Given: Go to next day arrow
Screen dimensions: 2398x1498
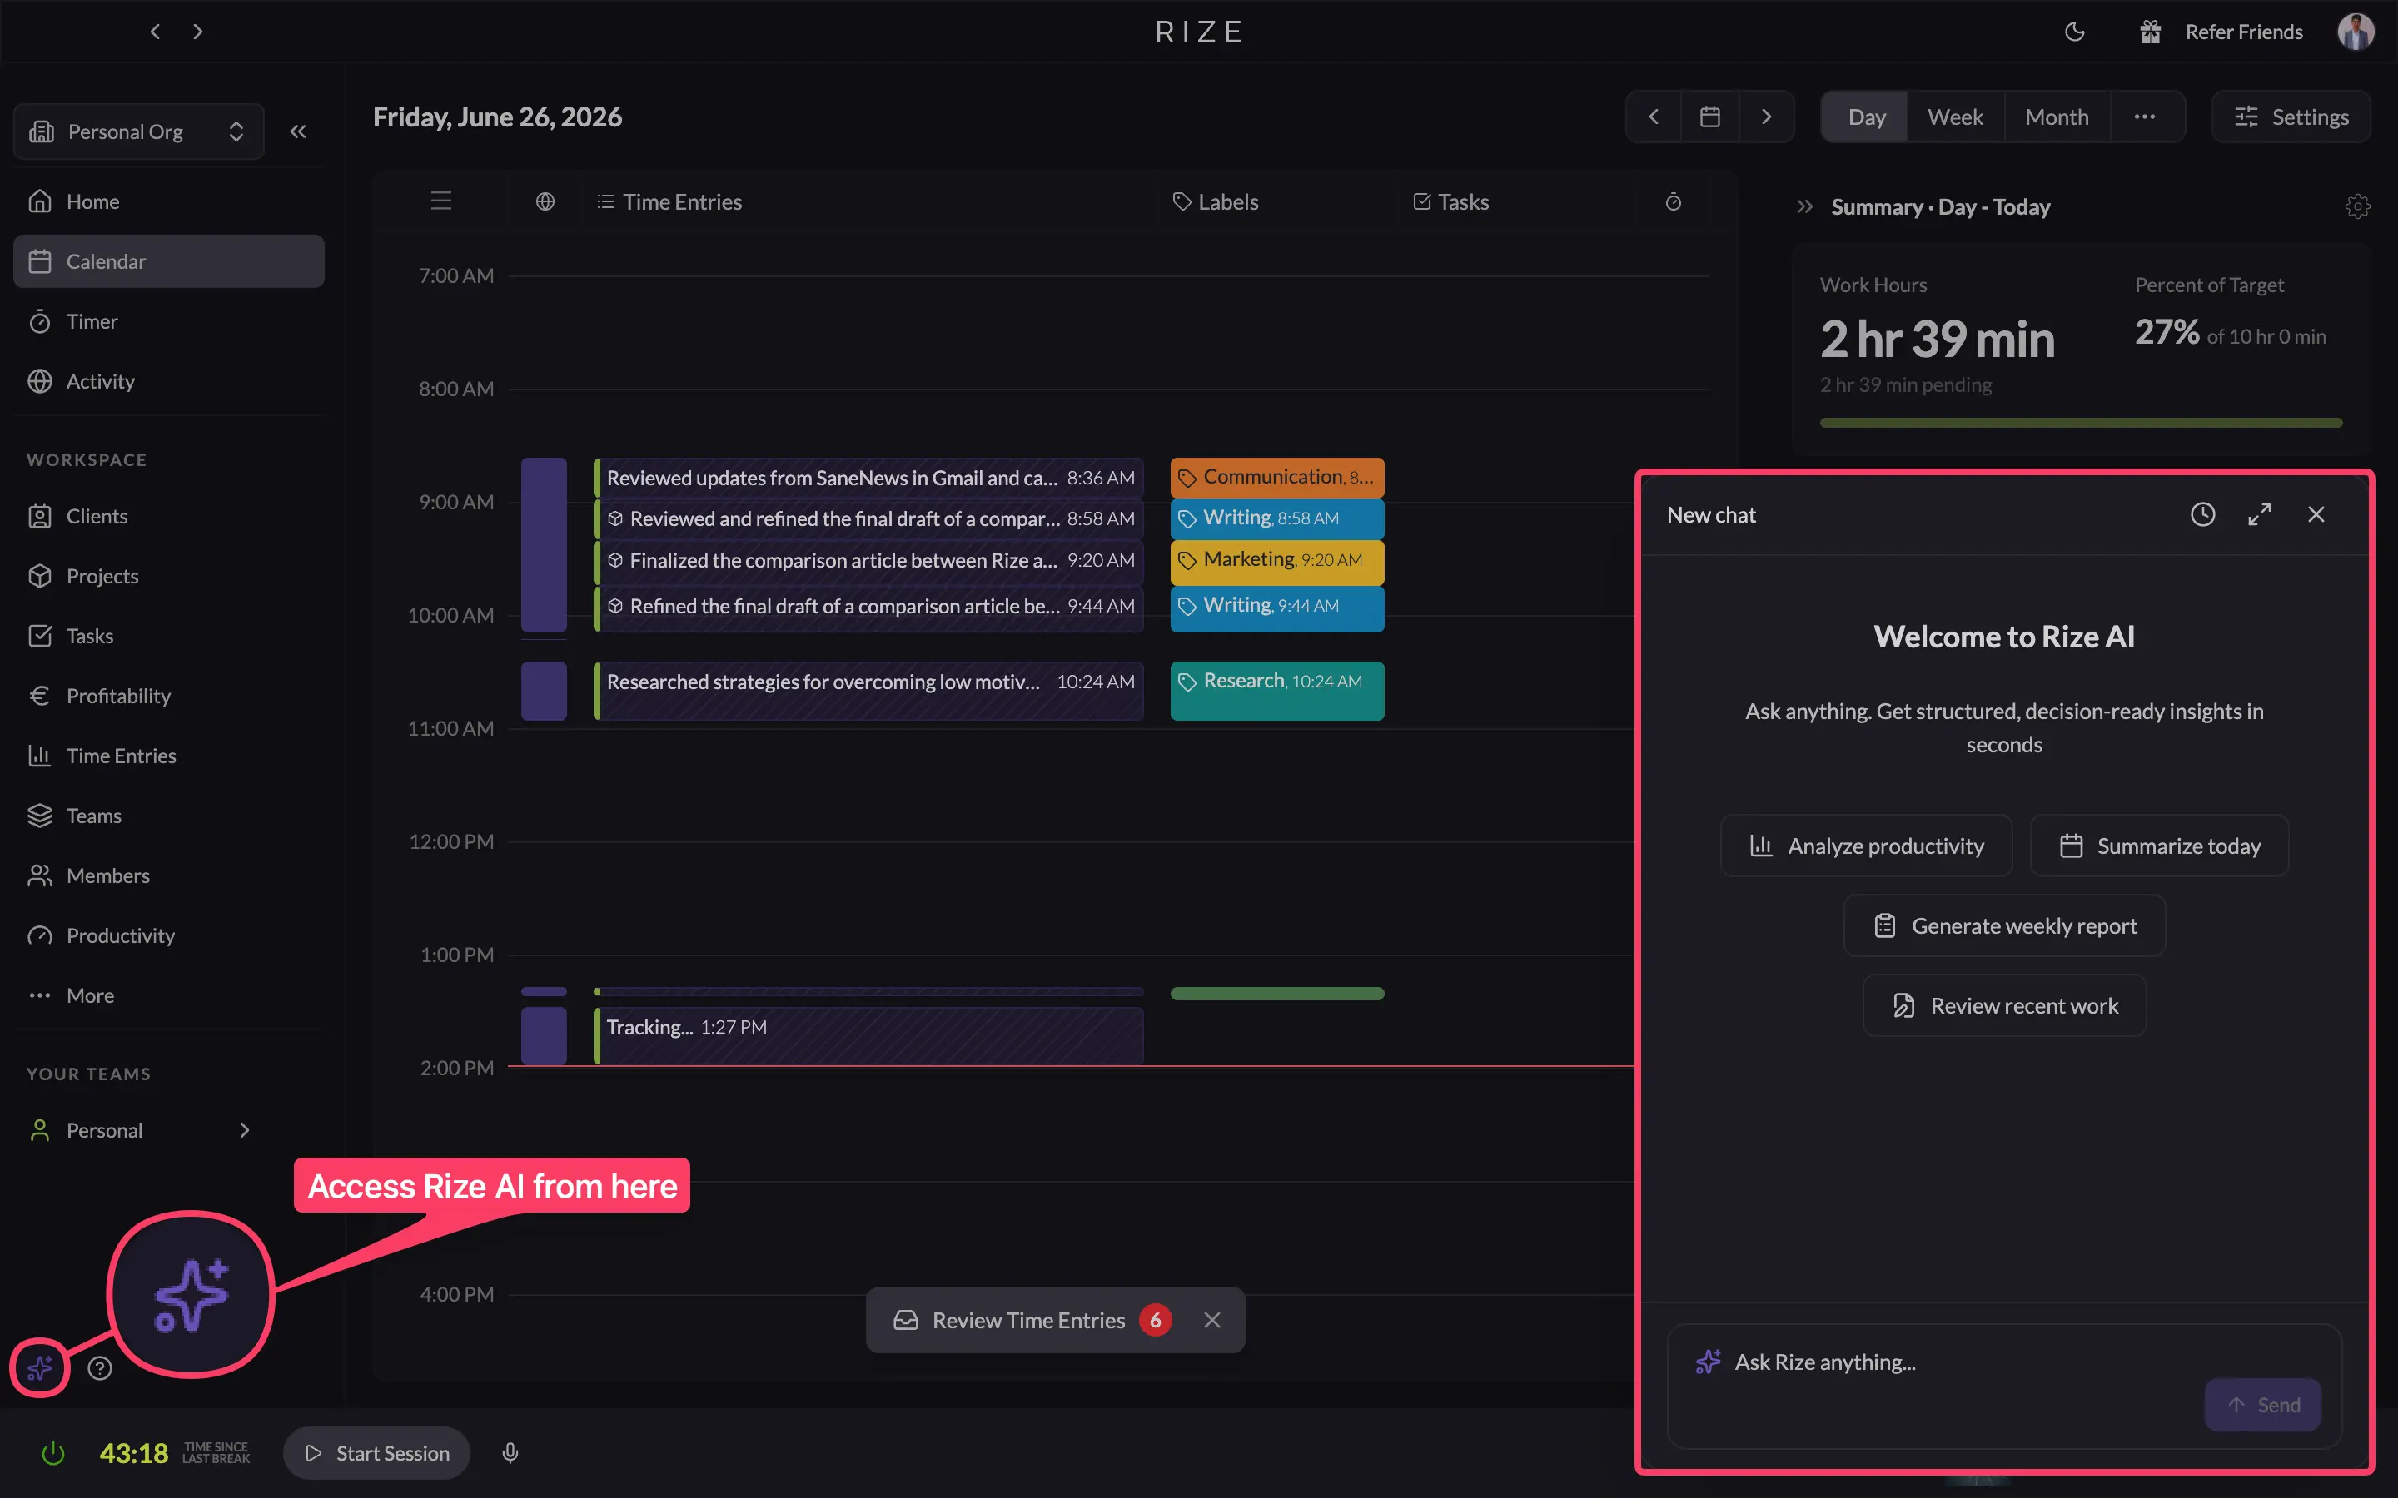Looking at the screenshot, I should click(1766, 117).
